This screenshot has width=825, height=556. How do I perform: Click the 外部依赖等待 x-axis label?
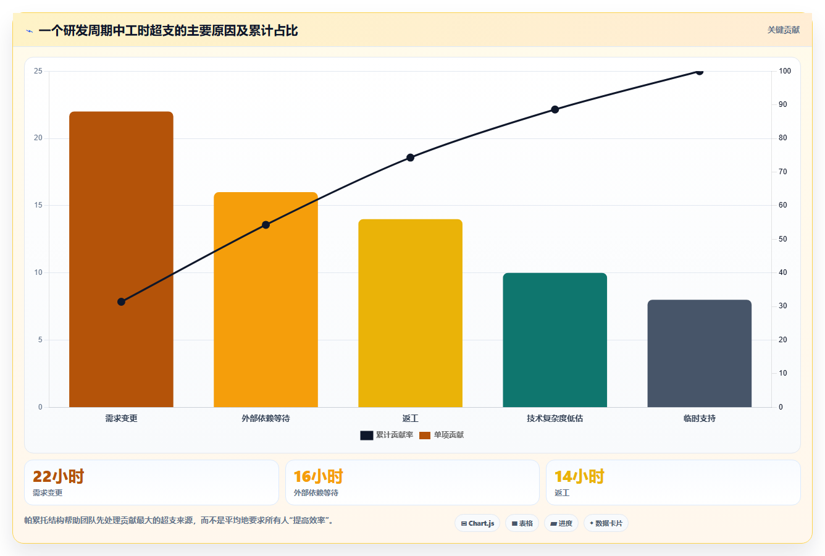266,418
